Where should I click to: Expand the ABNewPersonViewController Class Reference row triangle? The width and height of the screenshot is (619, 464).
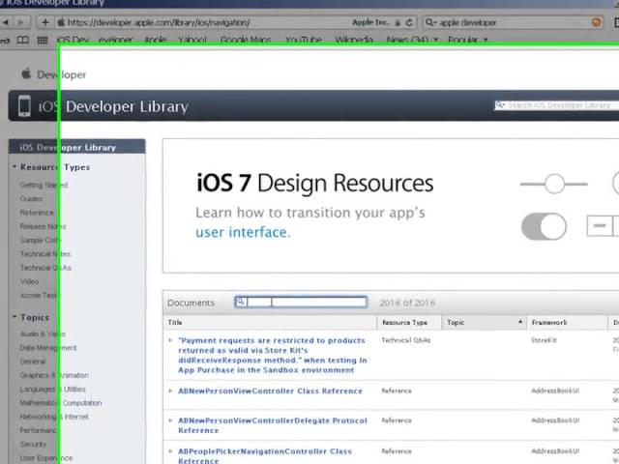(x=170, y=391)
